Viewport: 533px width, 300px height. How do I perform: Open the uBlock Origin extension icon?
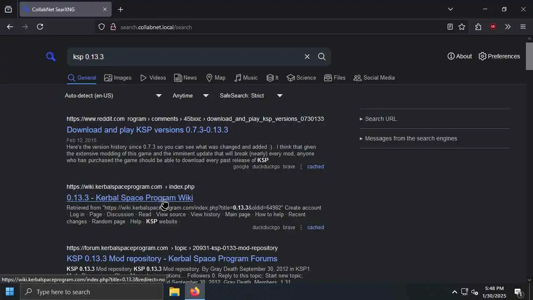pos(493,27)
